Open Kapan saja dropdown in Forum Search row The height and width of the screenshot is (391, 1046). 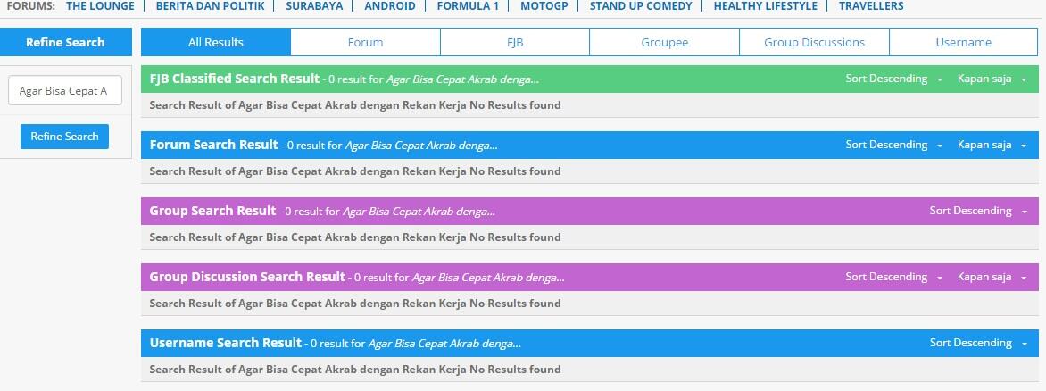(x=992, y=145)
